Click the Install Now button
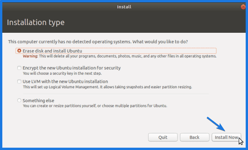 tap(226, 137)
